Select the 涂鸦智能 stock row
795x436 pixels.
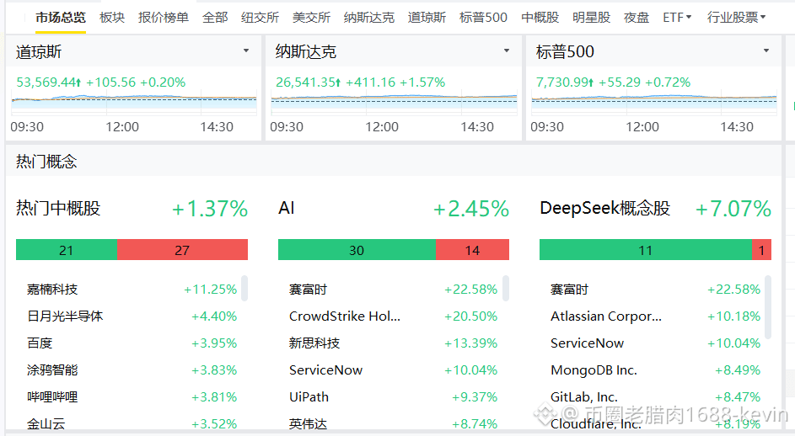(x=132, y=370)
